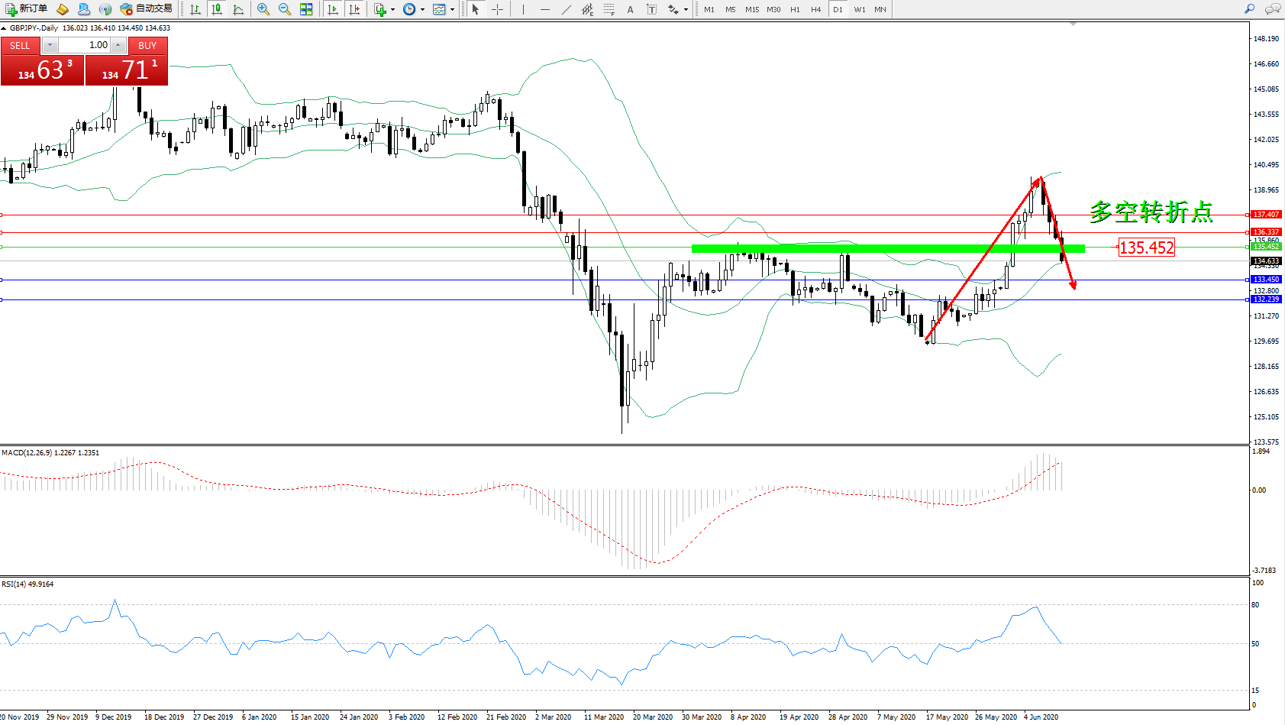Toggle chart shift on the toolbar
Viewport: 1285px width, 725px height.
pyautogui.click(x=354, y=9)
